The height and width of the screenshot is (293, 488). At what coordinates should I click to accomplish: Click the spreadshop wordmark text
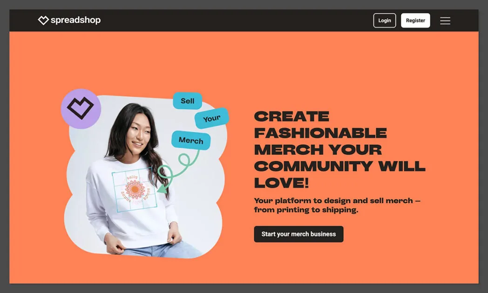coord(75,20)
